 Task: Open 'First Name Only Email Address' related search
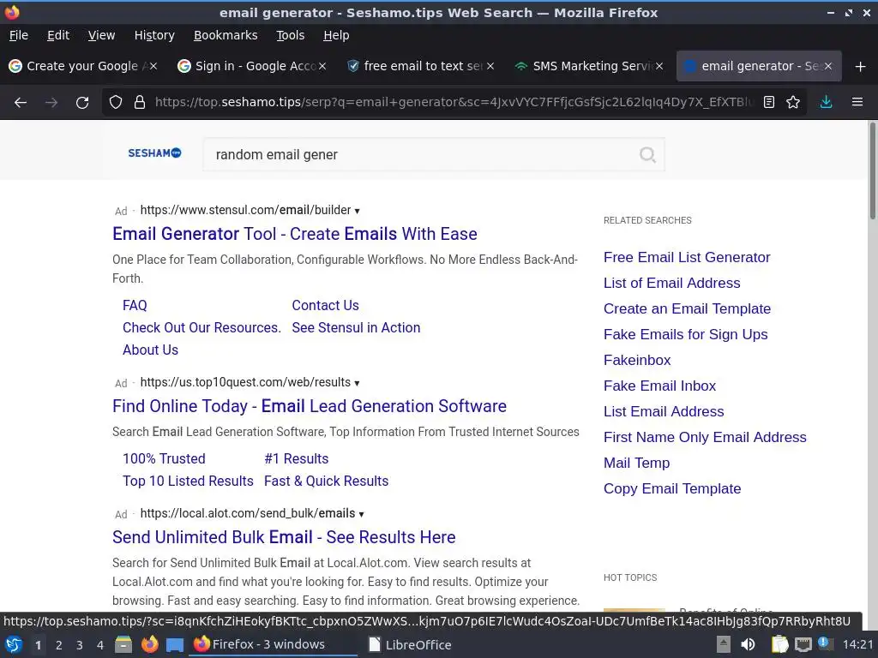[705, 438]
